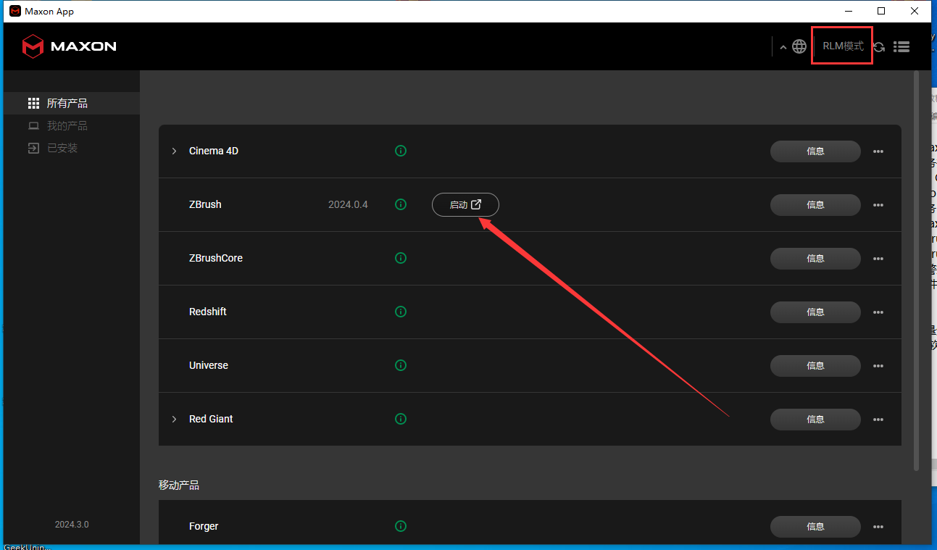The image size is (937, 550).
Task: Click the RLM模式 label
Action: click(x=843, y=46)
